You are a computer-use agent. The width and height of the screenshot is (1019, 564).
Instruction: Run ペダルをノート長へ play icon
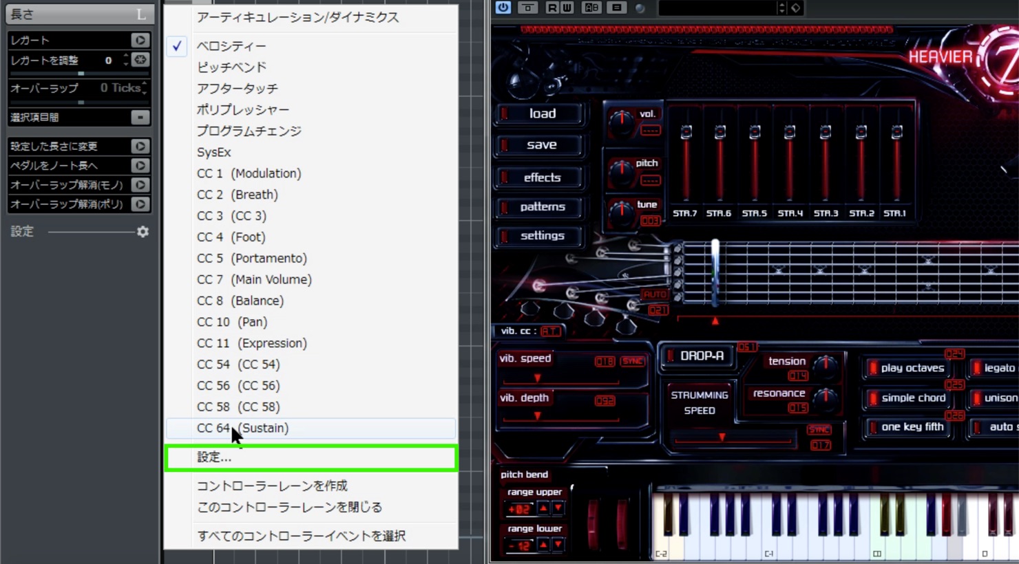pos(140,165)
